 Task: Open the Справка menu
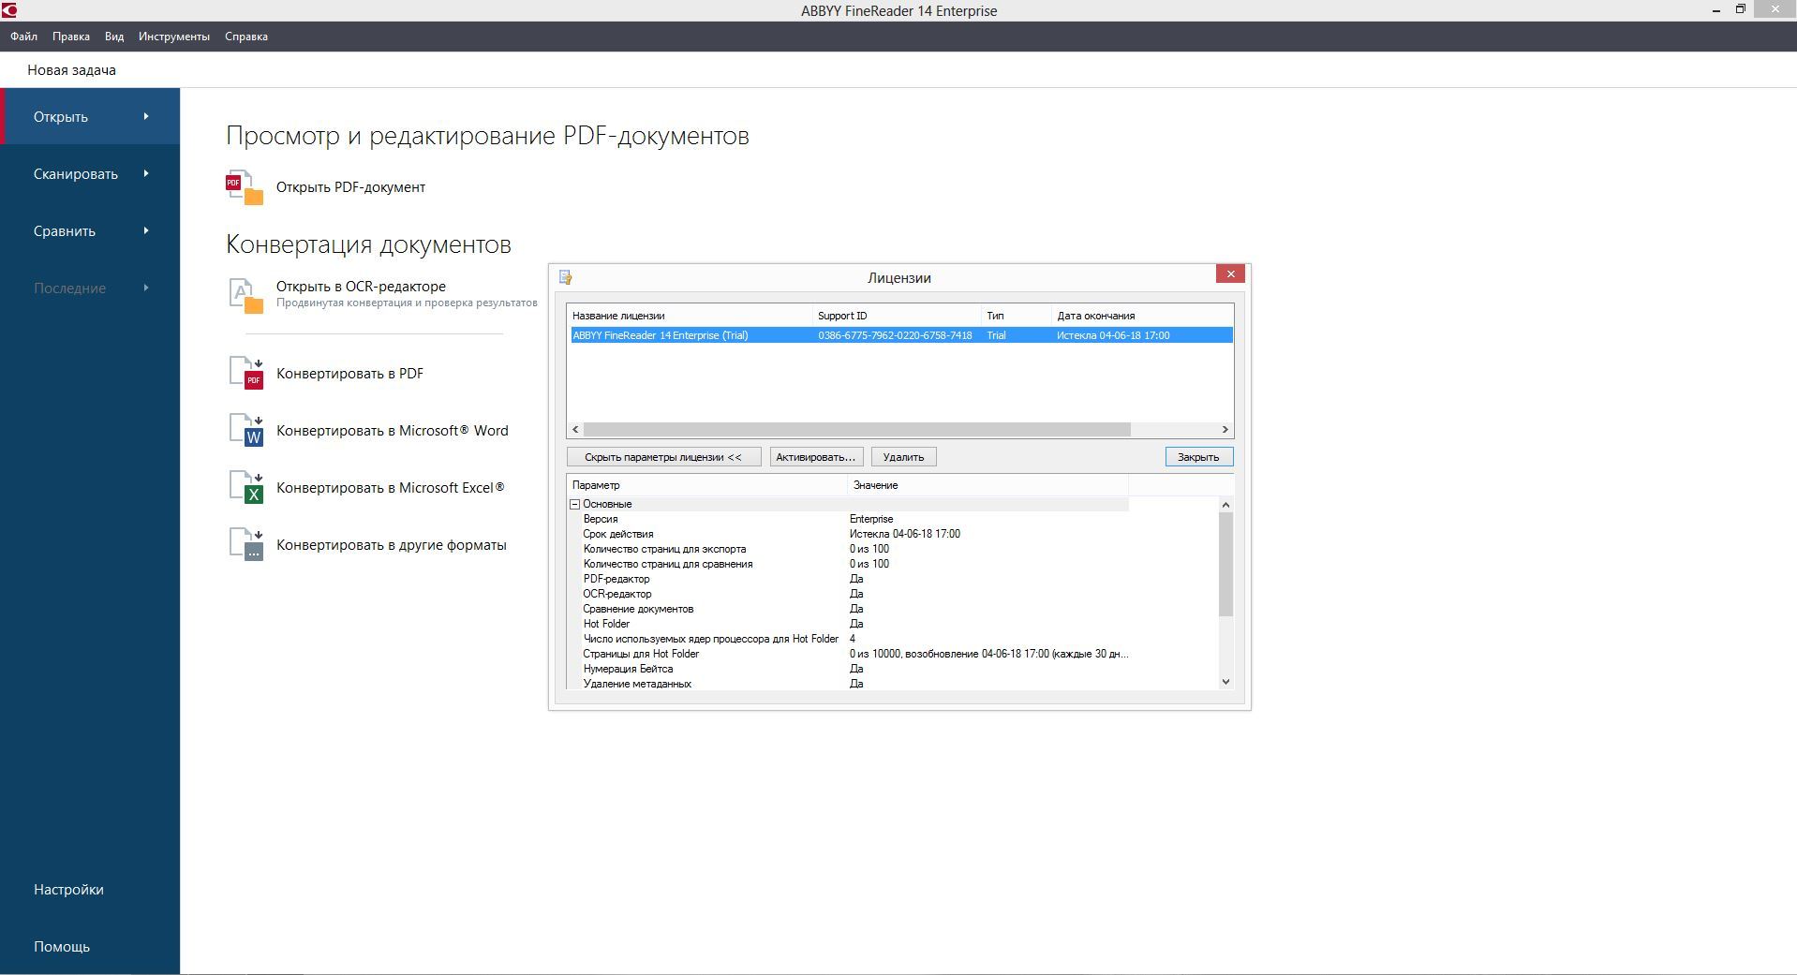pyautogui.click(x=246, y=37)
